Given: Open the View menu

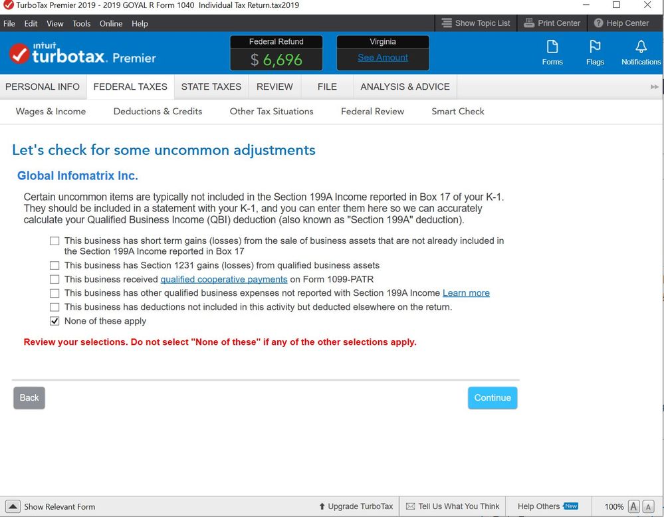Looking at the screenshot, I should tap(55, 24).
